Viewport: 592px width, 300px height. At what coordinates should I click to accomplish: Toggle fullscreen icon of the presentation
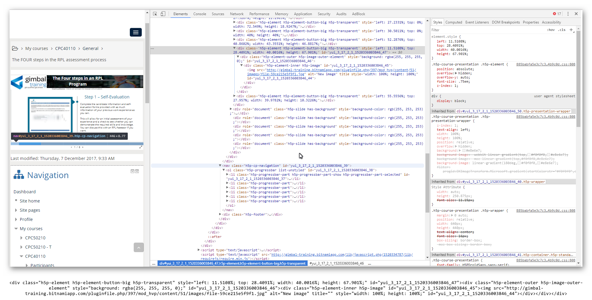coord(141,147)
